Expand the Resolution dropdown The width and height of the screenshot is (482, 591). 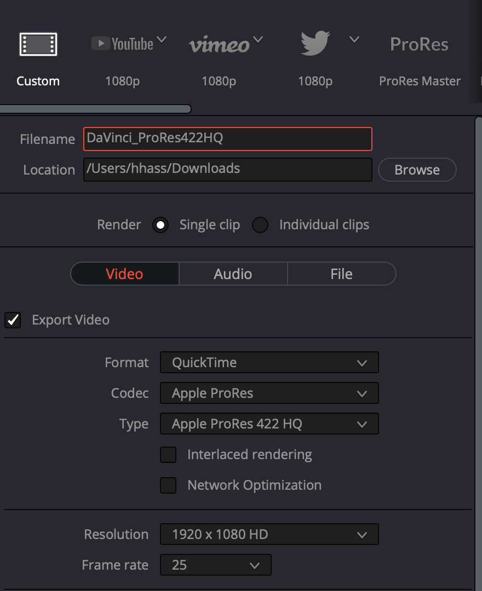[269, 535]
